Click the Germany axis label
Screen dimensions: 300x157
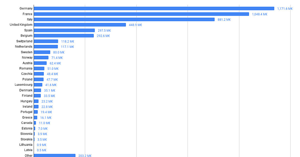(26, 8)
